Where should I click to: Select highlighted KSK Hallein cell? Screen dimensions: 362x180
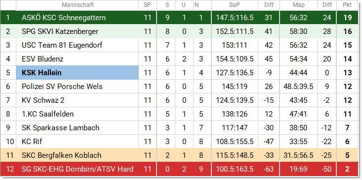point(78,73)
